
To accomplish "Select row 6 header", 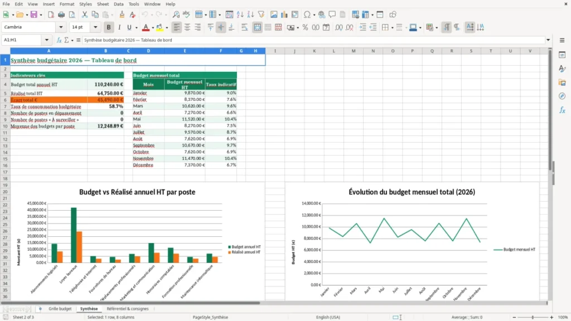I will tap(5, 100).
